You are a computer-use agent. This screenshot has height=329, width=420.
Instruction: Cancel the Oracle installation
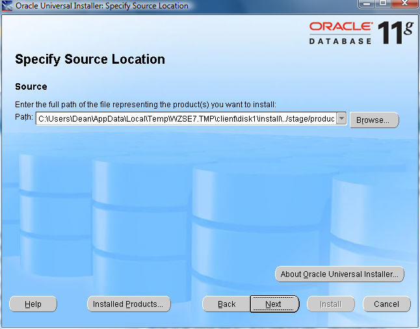(387, 304)
